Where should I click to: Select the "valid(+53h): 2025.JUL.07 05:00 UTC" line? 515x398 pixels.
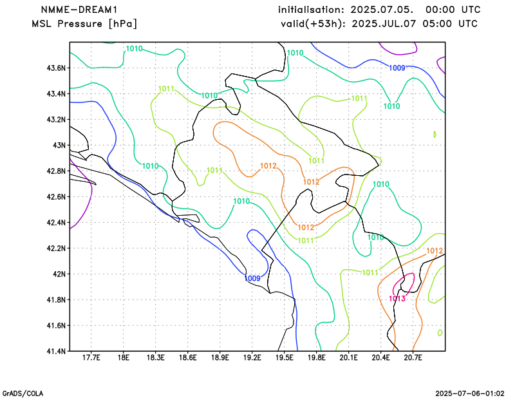pyautogui.click(x=379, y=24)
